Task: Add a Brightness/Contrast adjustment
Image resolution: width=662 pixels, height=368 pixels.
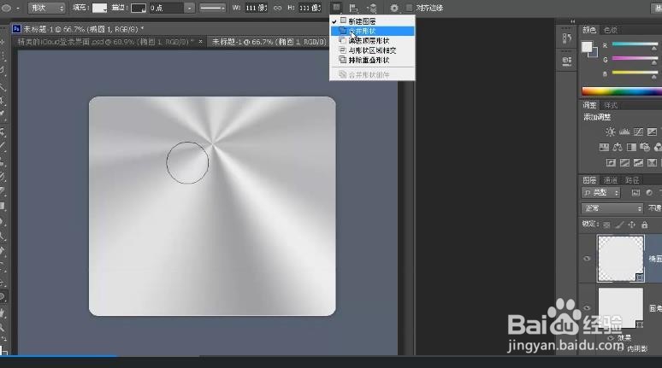Action: point(610,132)
